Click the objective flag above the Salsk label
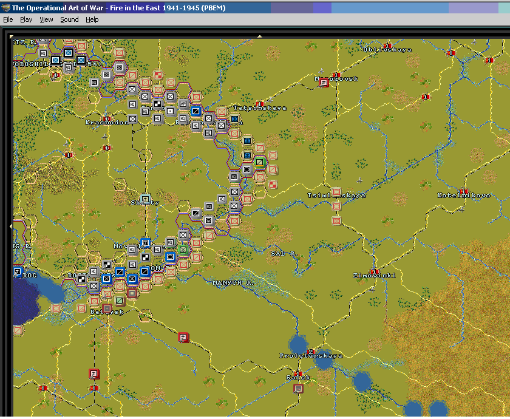Screen dimensions: 510x419 point(297,373)
